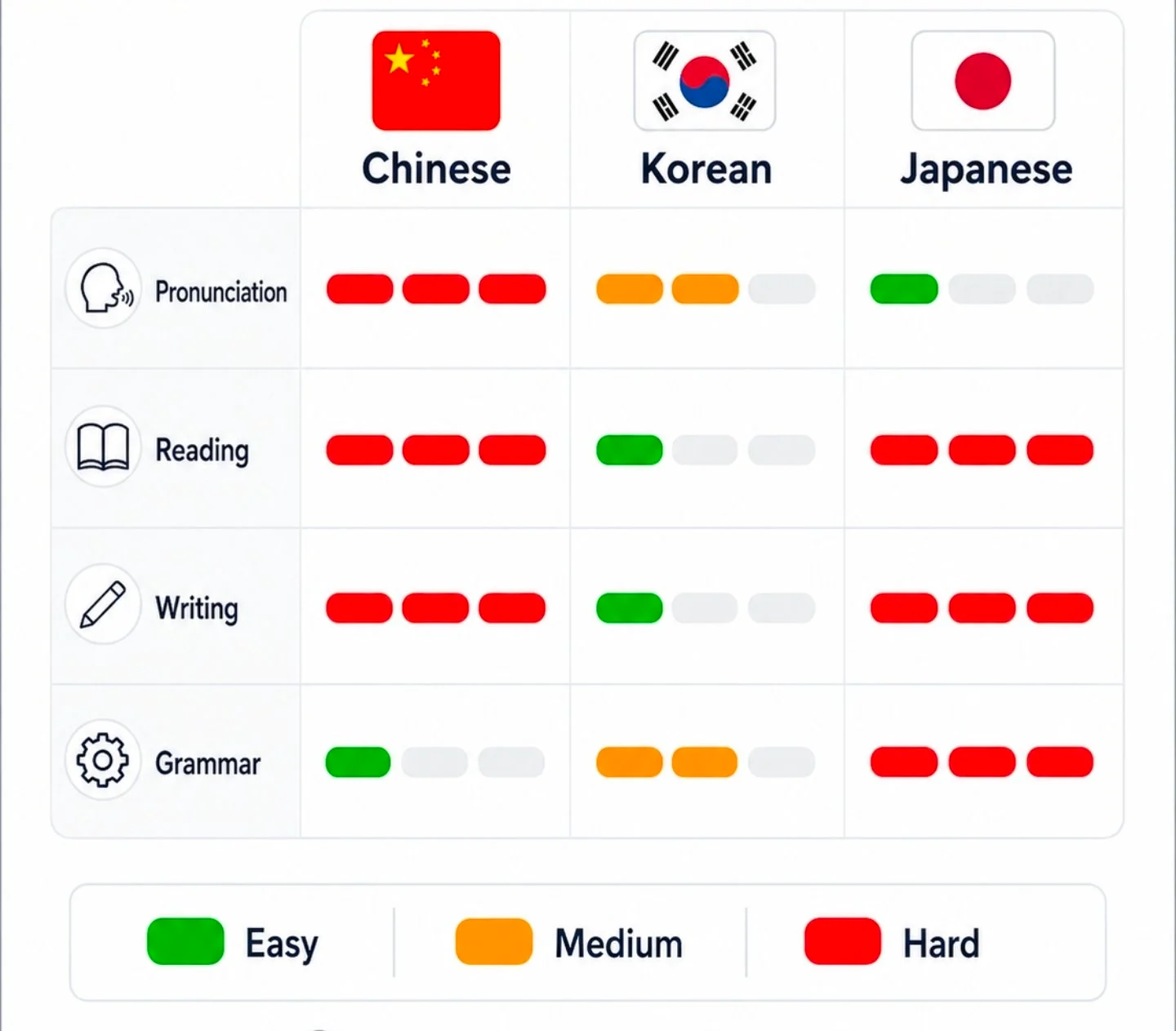This screenshot has width=1176, height=1031.
Task: Click the green Easy legend swatch
Action: click(185, 941)
